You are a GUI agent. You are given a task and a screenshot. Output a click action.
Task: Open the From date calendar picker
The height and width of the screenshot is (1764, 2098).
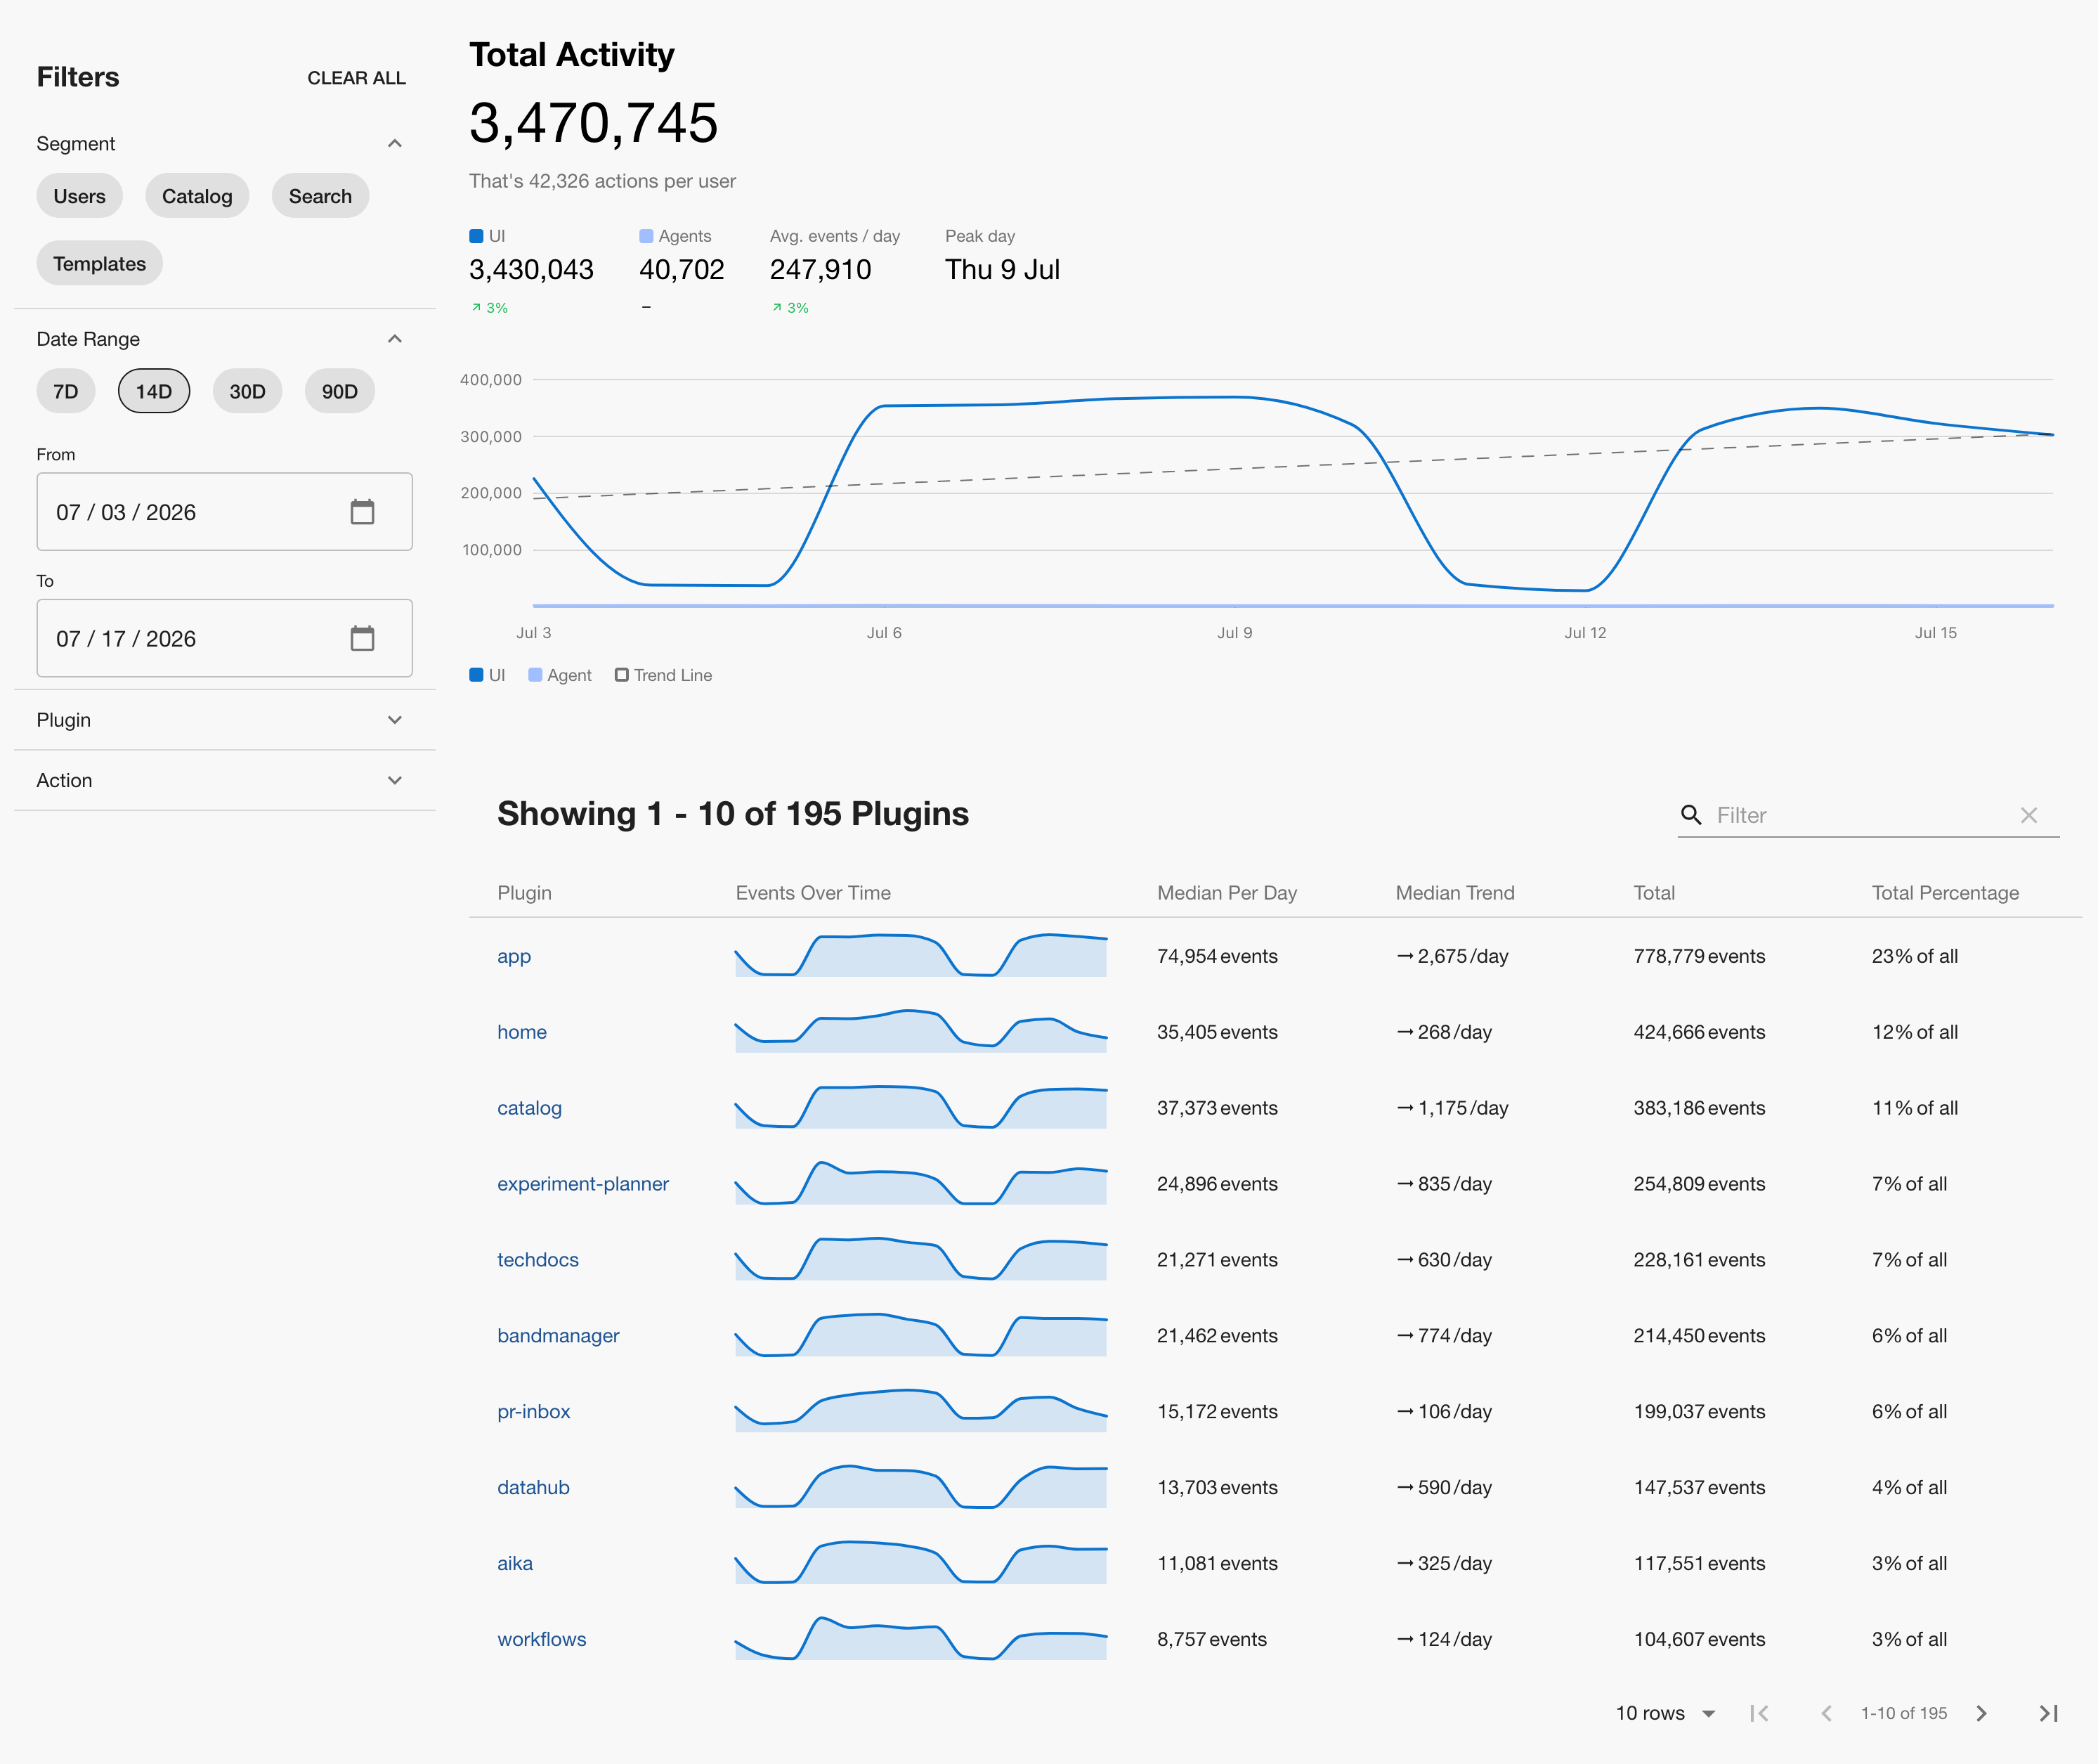(362, 512)
